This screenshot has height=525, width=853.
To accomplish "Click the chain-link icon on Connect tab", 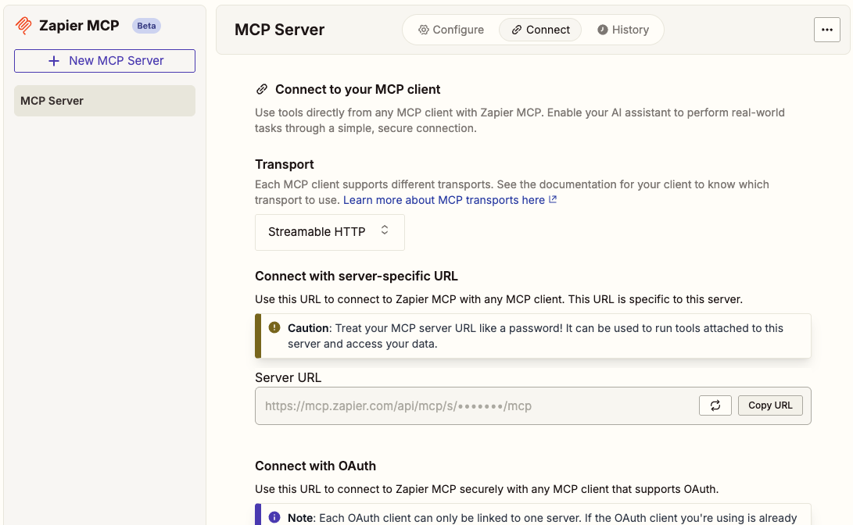I will [x=517, y=30].
